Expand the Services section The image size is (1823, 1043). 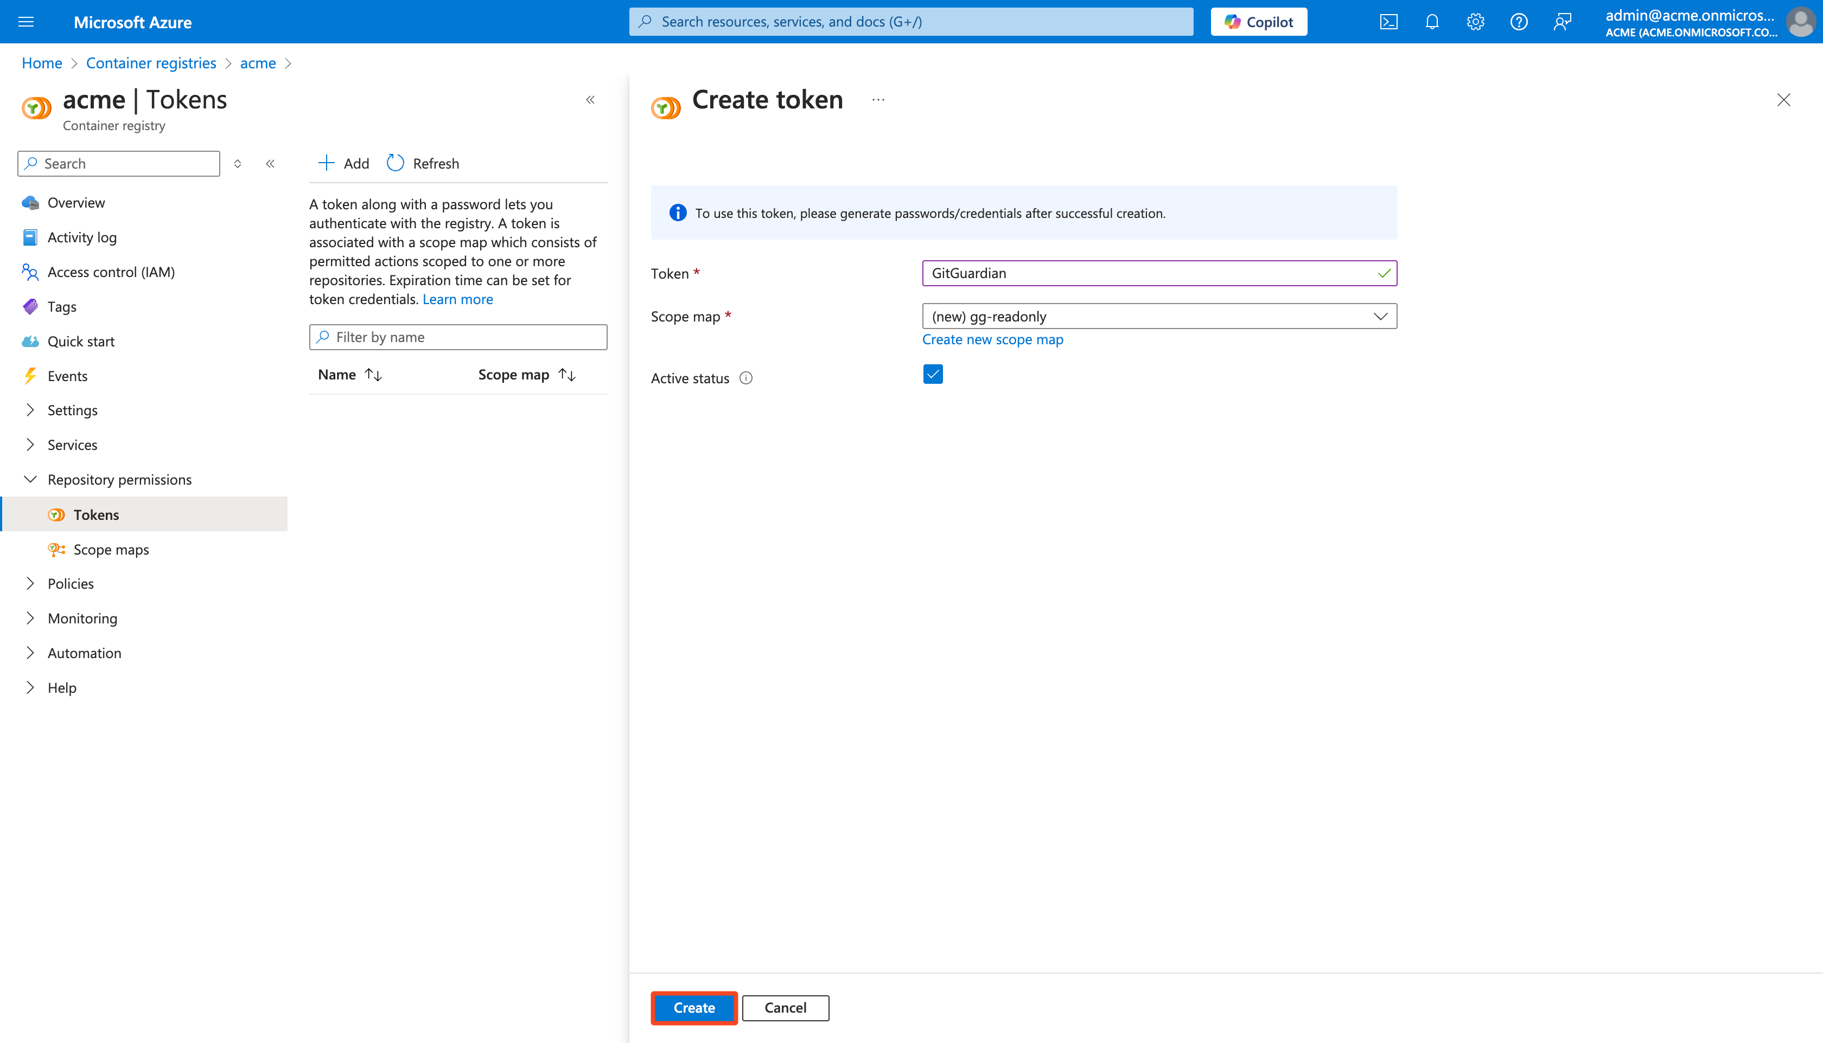(x=30, y=445)
